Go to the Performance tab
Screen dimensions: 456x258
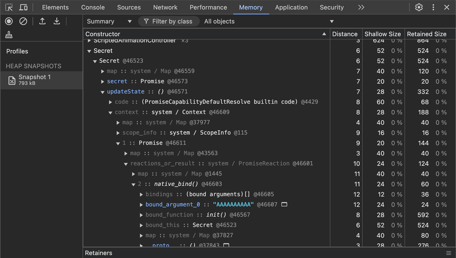point(208,7)
